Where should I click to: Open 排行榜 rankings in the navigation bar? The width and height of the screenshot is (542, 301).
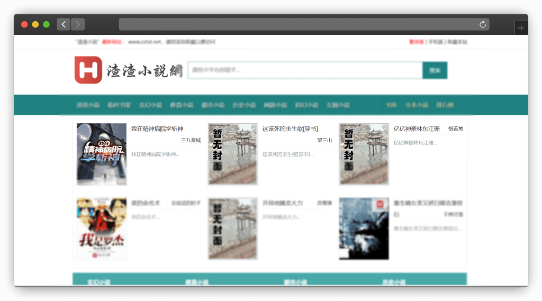click(445, 105)
